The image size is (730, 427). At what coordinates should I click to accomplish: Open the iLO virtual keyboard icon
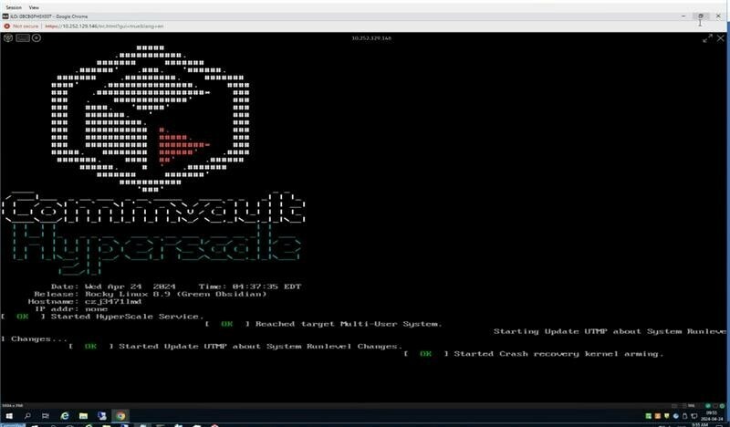(22, 37)
